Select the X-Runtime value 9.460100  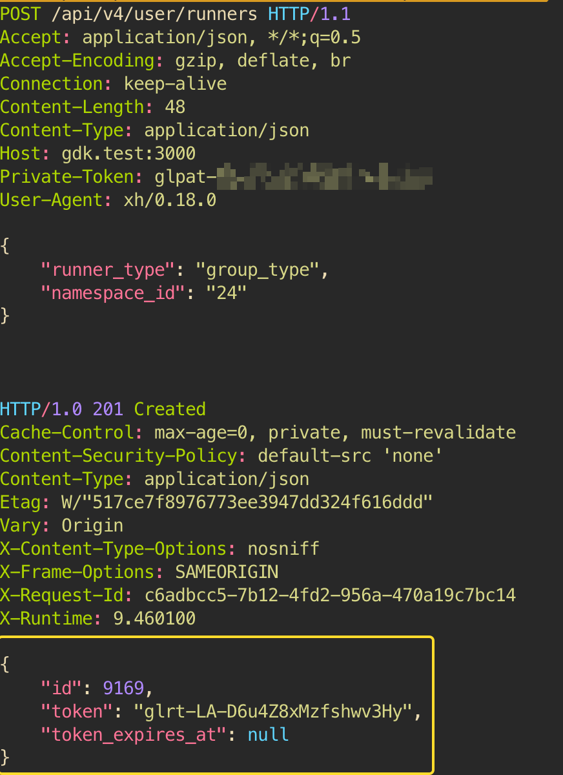154,619
